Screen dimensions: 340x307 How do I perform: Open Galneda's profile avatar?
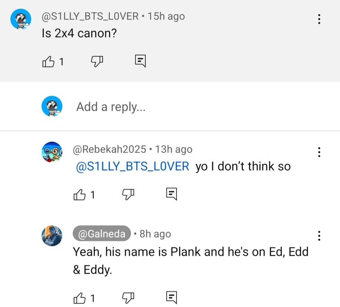52,235
